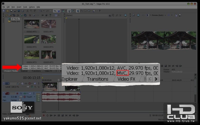Open Media Properties in the Project Media toolbar
The image size is (200, 125).
point(34,15)
